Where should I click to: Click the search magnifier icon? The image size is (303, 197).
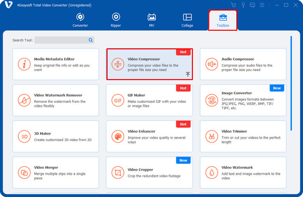tap(90, 40)
